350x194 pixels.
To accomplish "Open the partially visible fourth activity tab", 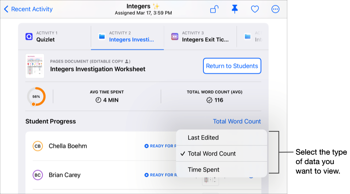I will [253, 36].
